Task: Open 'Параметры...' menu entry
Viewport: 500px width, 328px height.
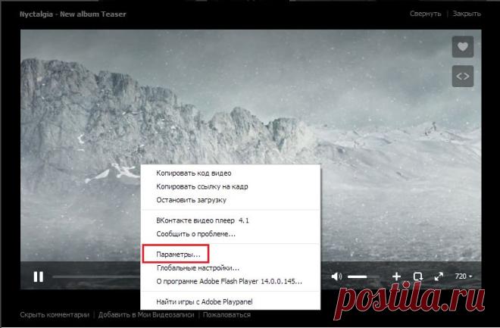Action: coord(178,255)
